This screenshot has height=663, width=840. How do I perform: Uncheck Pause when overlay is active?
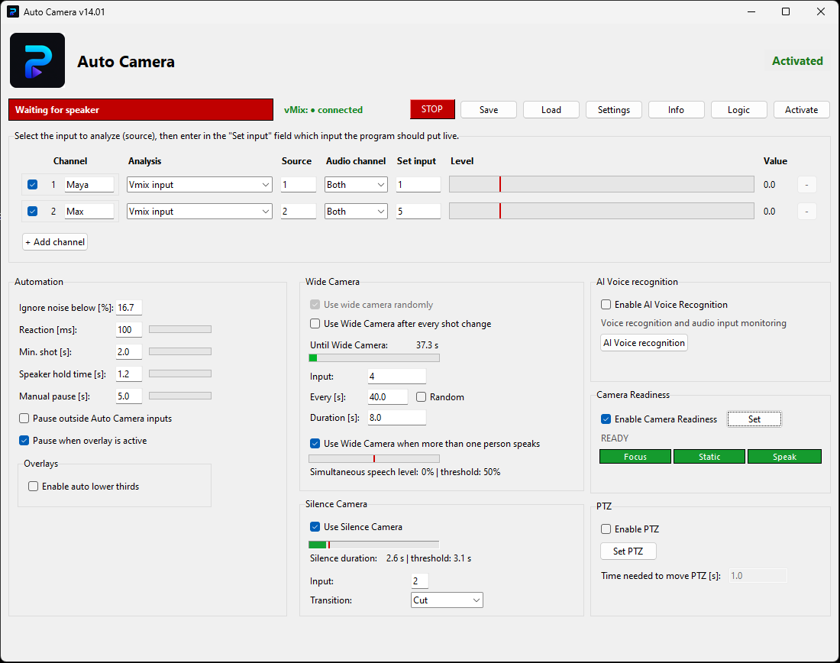pyautogui.click(x=24, y=441)
